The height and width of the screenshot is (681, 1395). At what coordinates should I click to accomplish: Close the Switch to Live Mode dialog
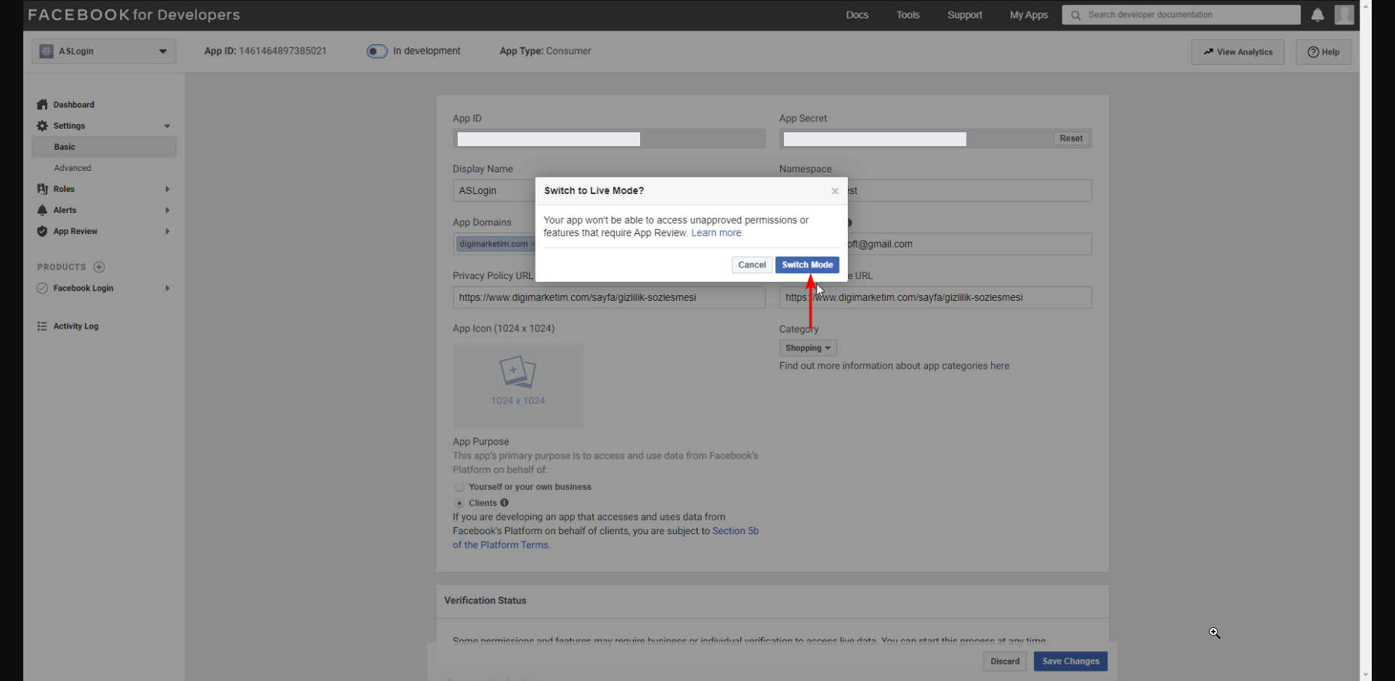point(835,191)
